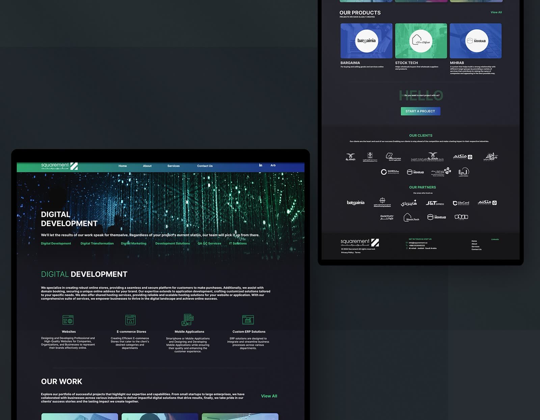The image size is (540, 420).
Task: Click the footer Home link
Action: pyautogui.click(x=474, y=241)
